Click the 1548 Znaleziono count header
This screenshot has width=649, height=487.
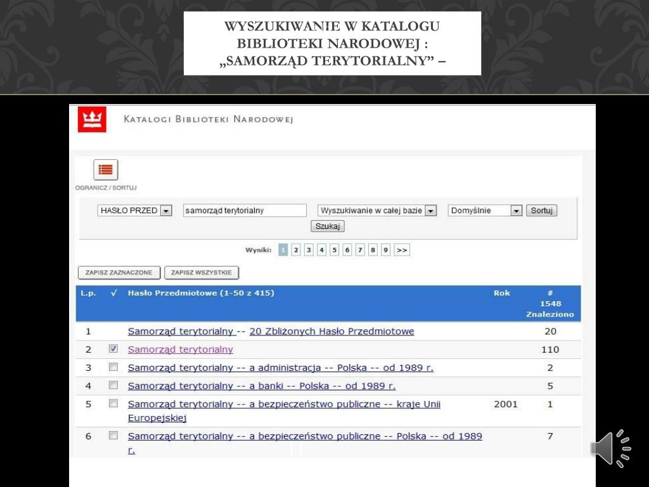click(550, 304)
